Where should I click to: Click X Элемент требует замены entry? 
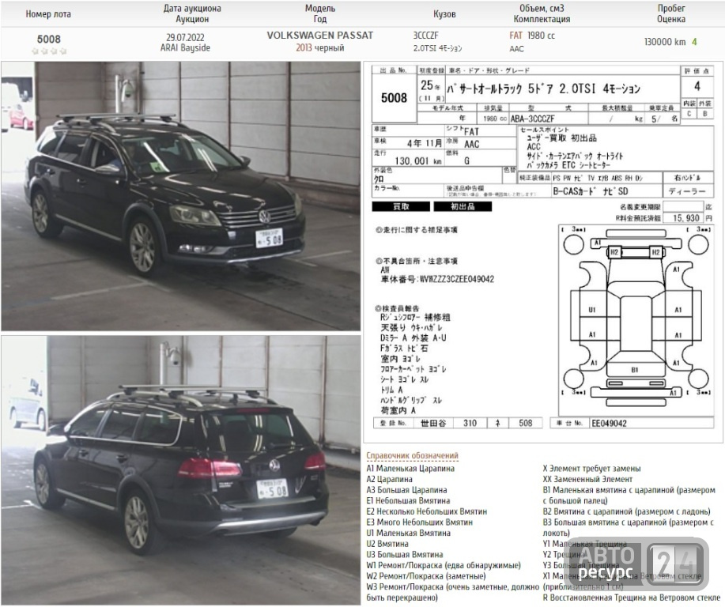pos(592,469)
